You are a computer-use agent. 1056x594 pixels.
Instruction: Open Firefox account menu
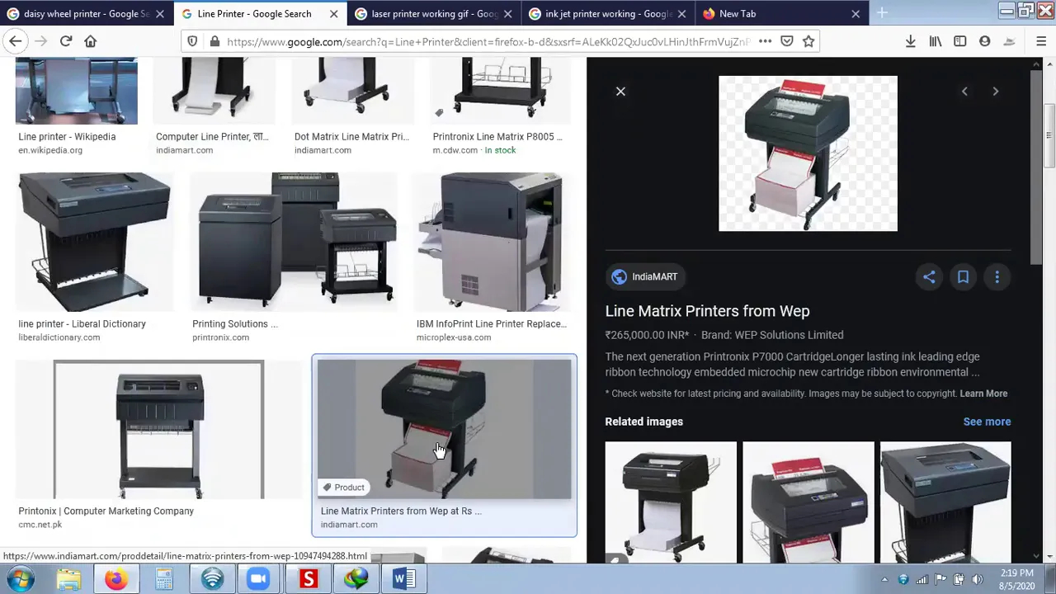[x=984, y=41]
